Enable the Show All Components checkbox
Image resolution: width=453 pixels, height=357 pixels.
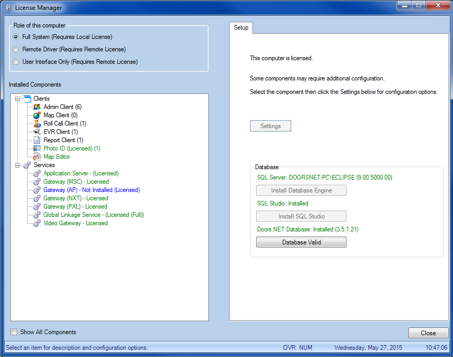tap(14, 332)
